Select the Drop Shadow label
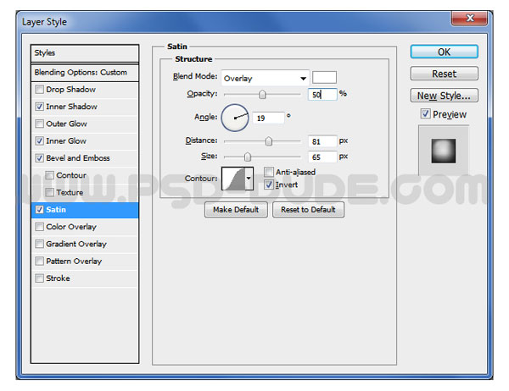This screenshot has width=509, height=391. (x=70, y=89)
